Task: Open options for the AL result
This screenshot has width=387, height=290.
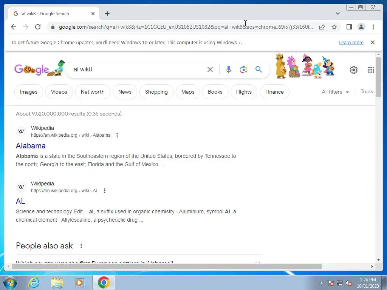Action: (x=105, y=191)
